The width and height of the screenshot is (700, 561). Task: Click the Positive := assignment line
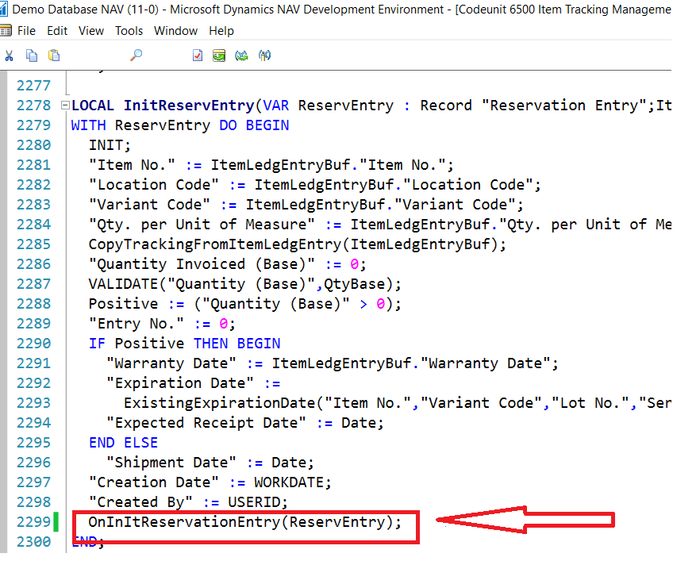(245, 304)
